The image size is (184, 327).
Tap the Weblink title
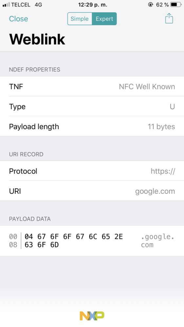(x=37, y=39)
